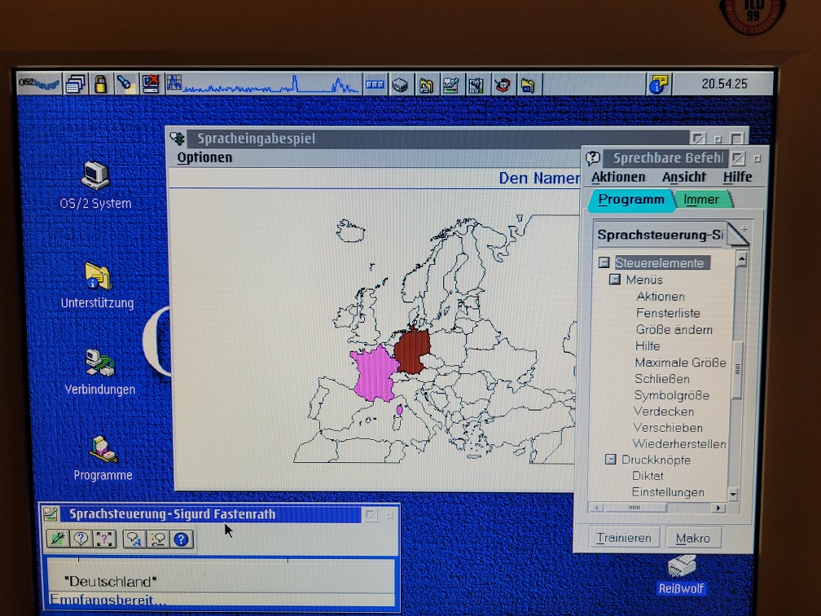The width and height of the screenshot is (821, 616).
Task: Select Verdecken in the command tree
Action: pos(663,411)
